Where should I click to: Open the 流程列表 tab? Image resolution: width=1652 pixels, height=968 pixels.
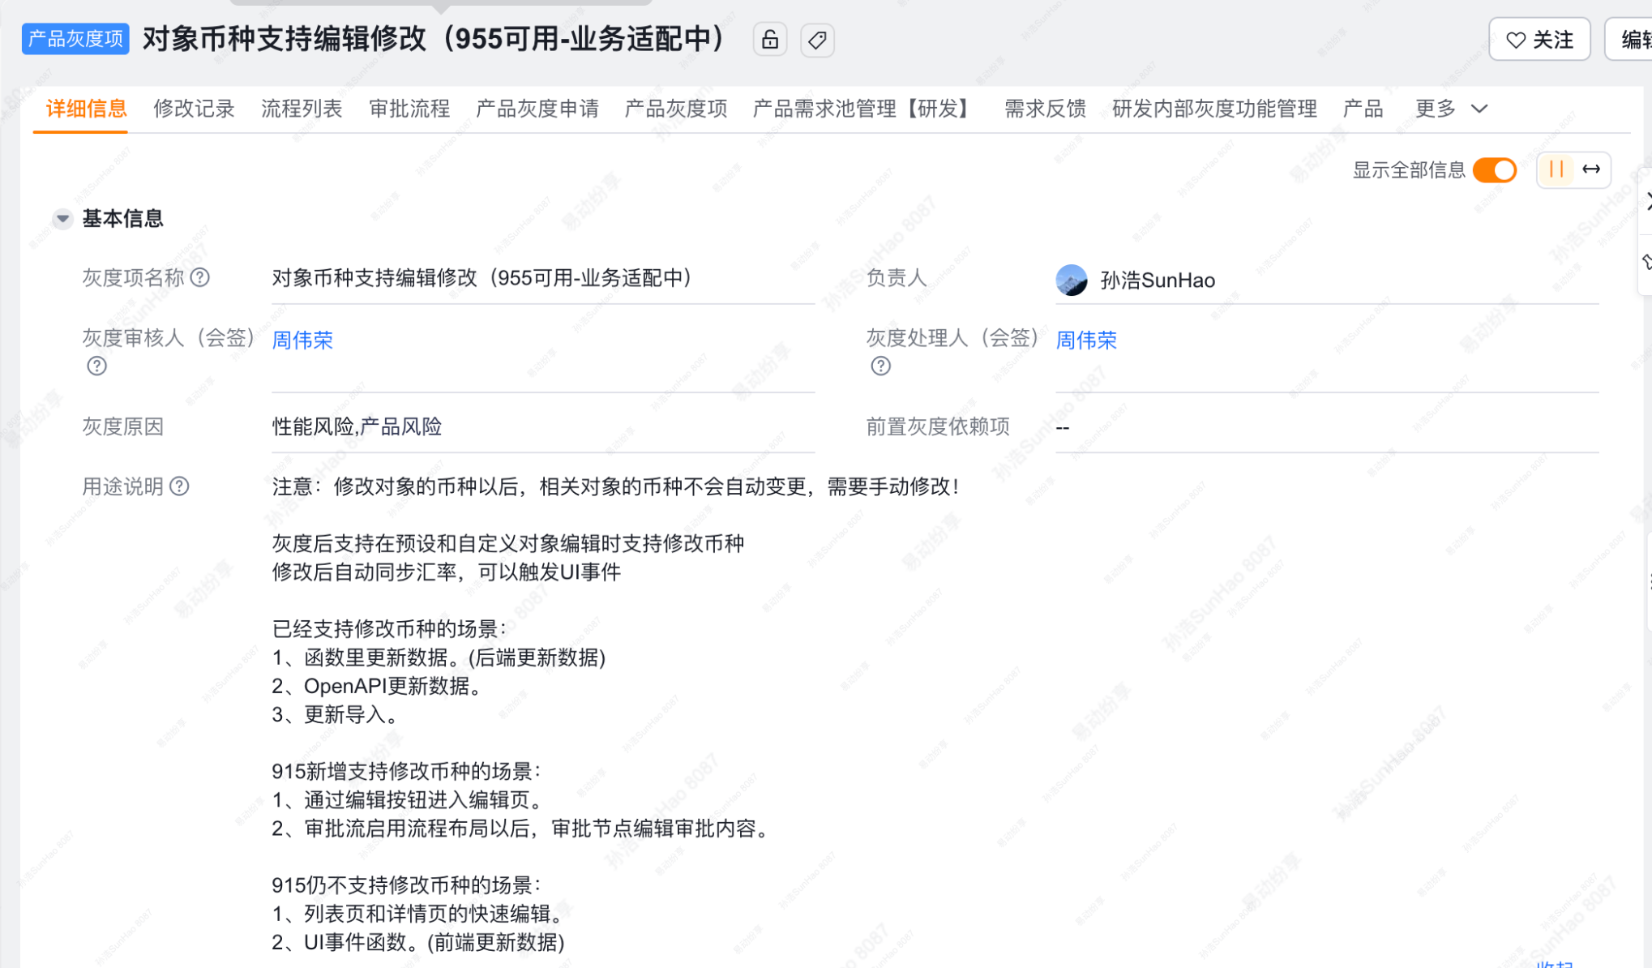(x=302, y=109)
